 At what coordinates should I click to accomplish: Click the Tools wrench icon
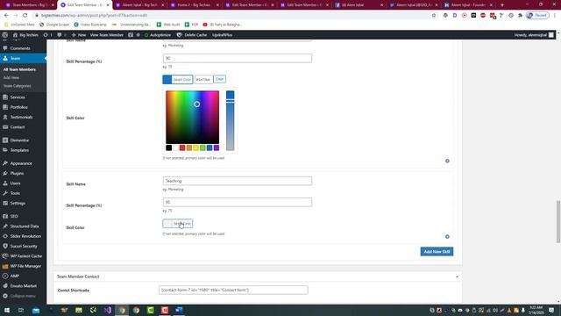5,193
